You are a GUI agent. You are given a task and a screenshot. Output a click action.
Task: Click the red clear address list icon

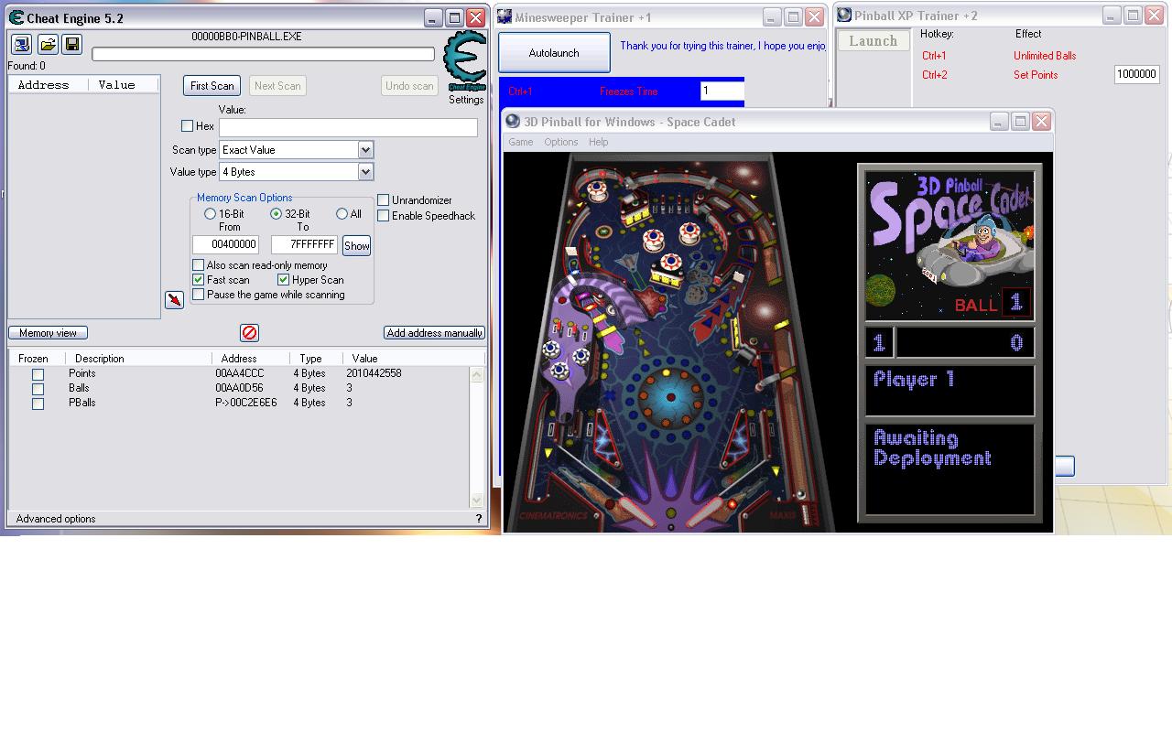[249, 333]
